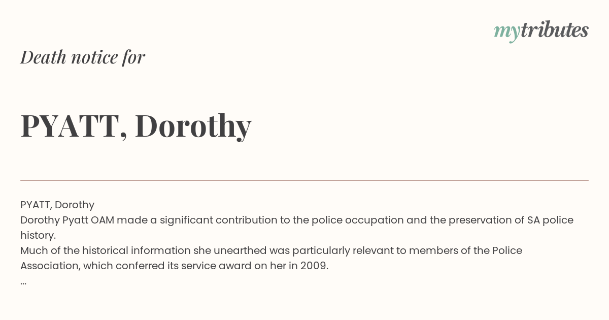The image size is (609, 320).
Task: Click the mytributes logo
Action: pos(541,31)
